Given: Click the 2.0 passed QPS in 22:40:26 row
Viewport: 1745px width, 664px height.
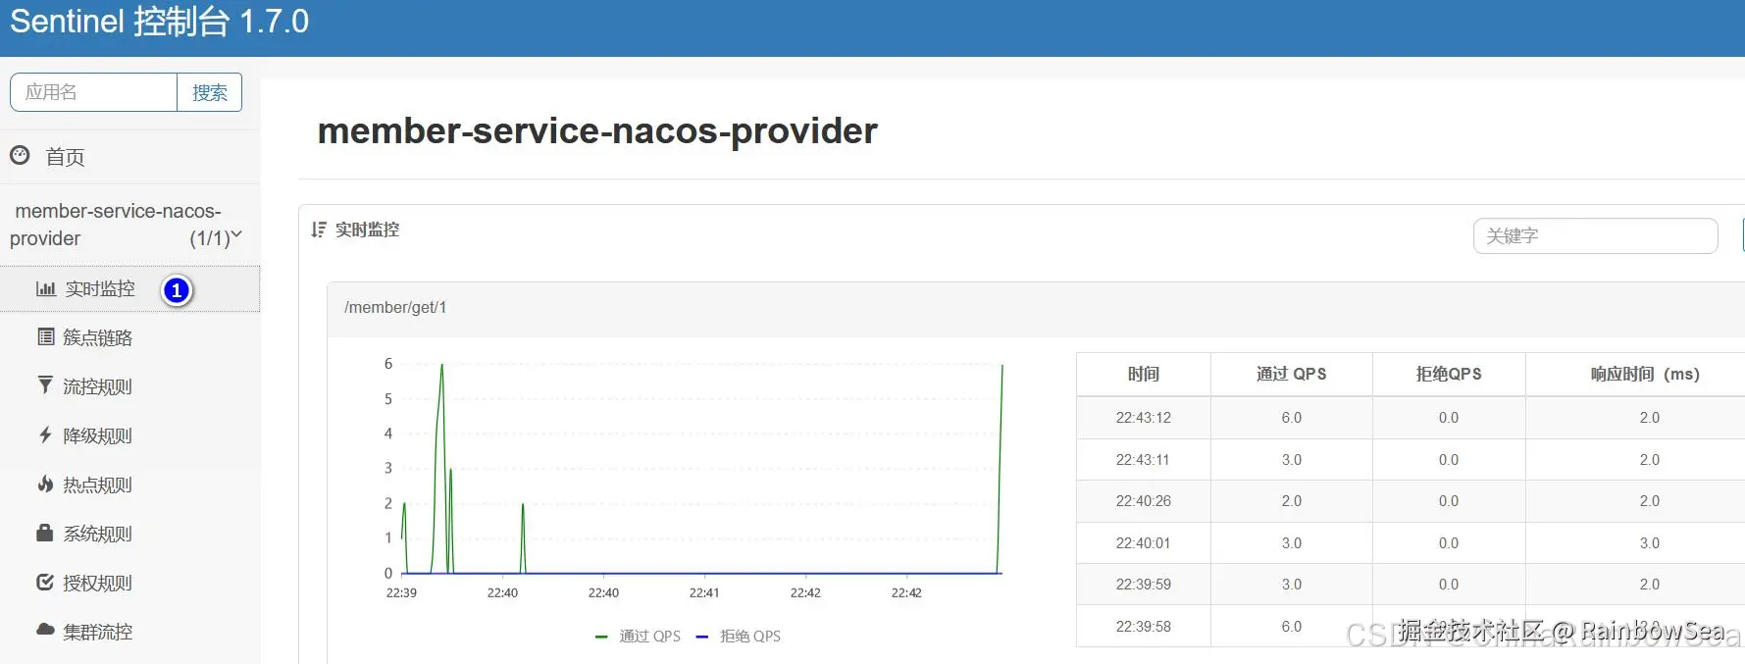Looking at the screenshot, I should click(x=1292, y=501).
